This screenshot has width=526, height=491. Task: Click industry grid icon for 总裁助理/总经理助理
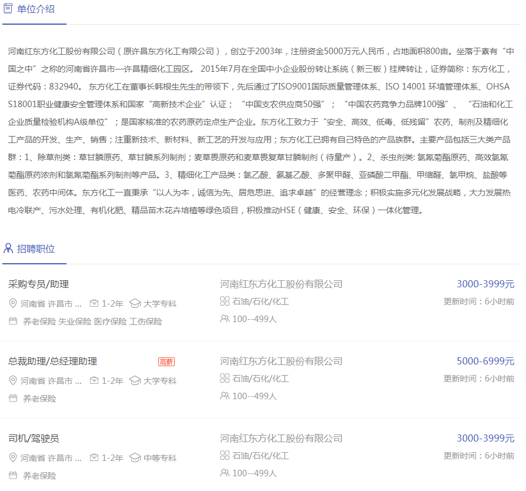[225, 378]
